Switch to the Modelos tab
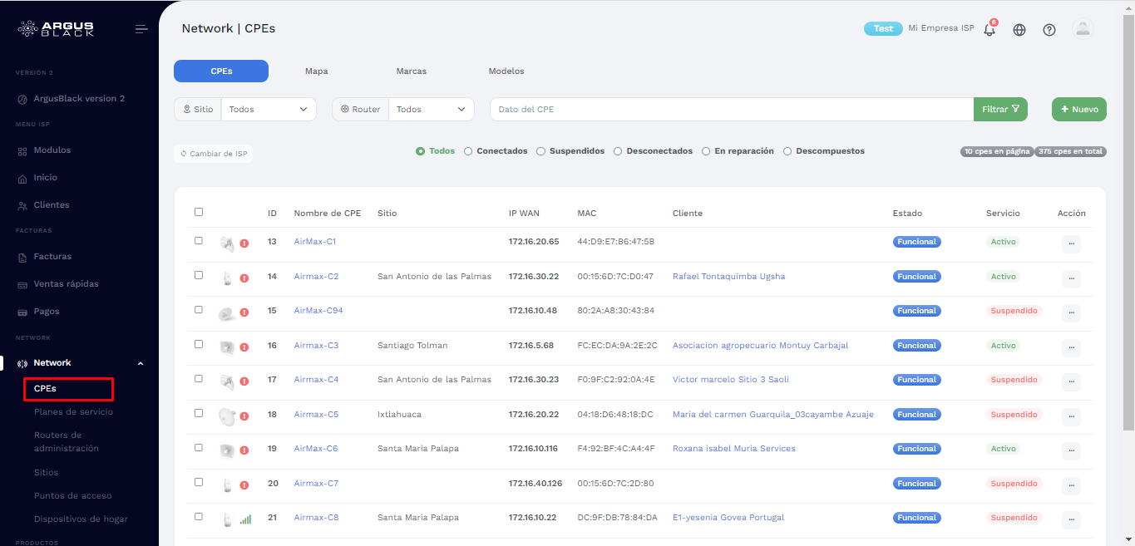 [x=506, y=71]
